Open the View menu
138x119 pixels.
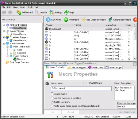click(x=15, y=7)
